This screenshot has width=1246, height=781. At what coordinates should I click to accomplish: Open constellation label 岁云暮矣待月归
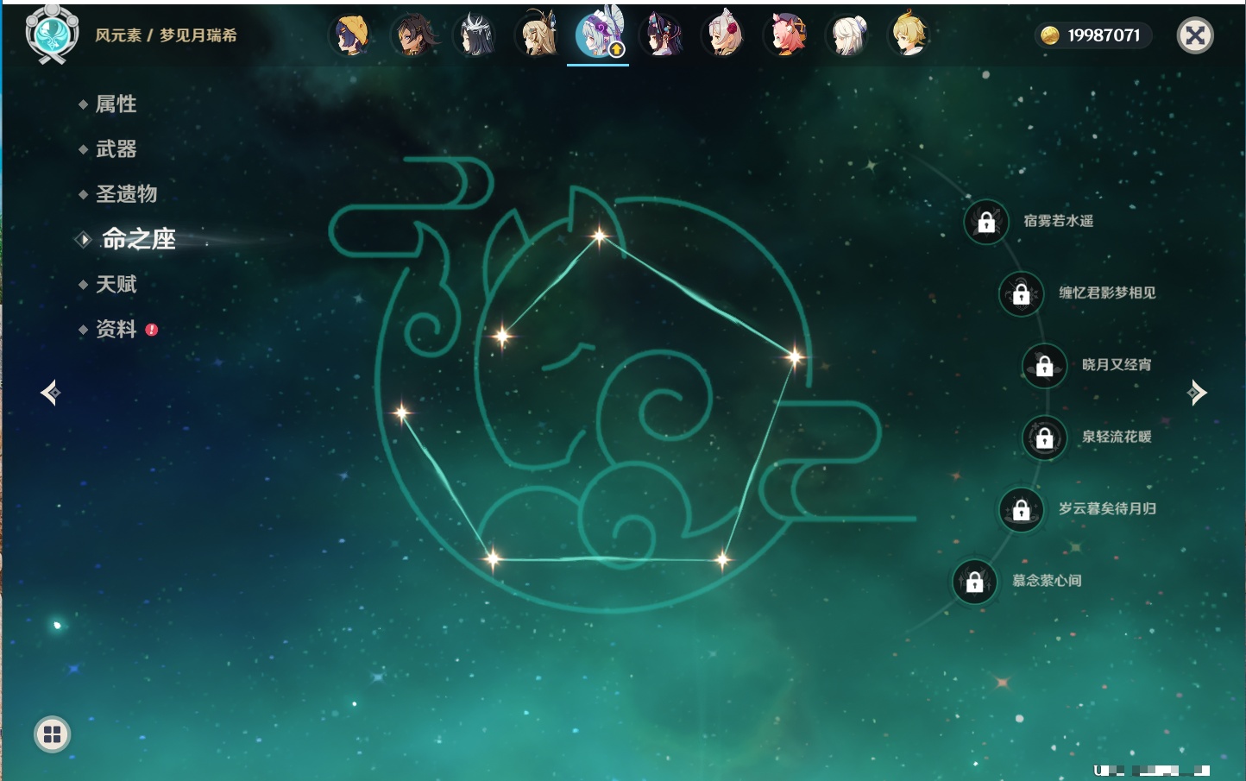pos(1107,508)
